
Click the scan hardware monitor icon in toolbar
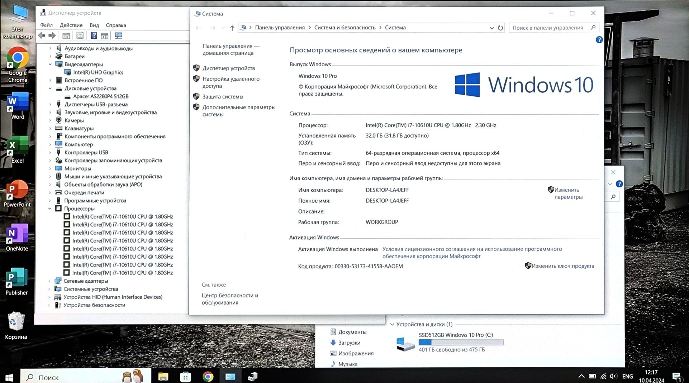(118, 35)
